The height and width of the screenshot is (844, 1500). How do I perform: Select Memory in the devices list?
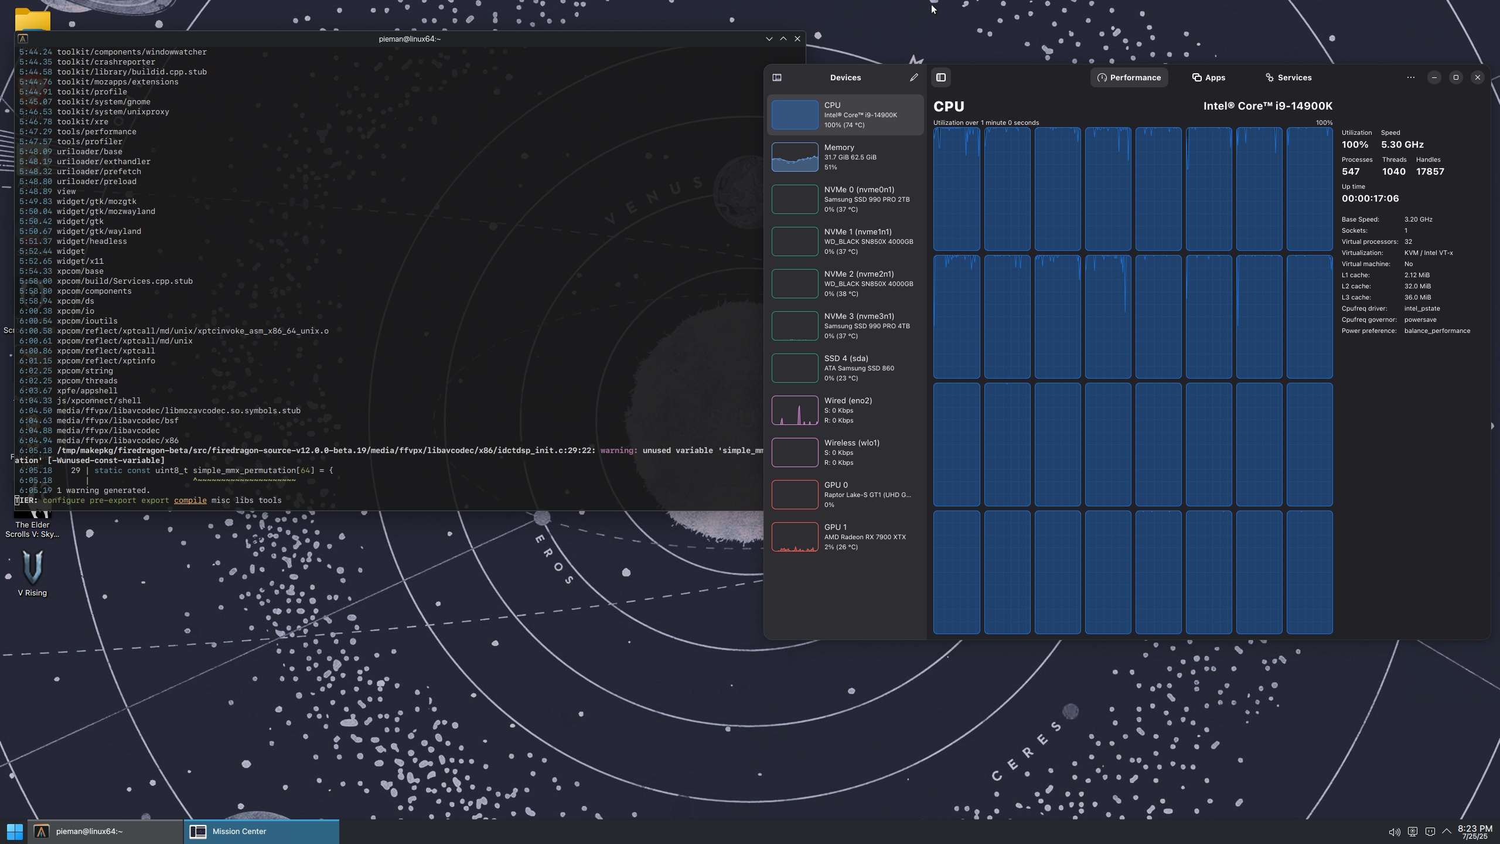coord(845,157)
